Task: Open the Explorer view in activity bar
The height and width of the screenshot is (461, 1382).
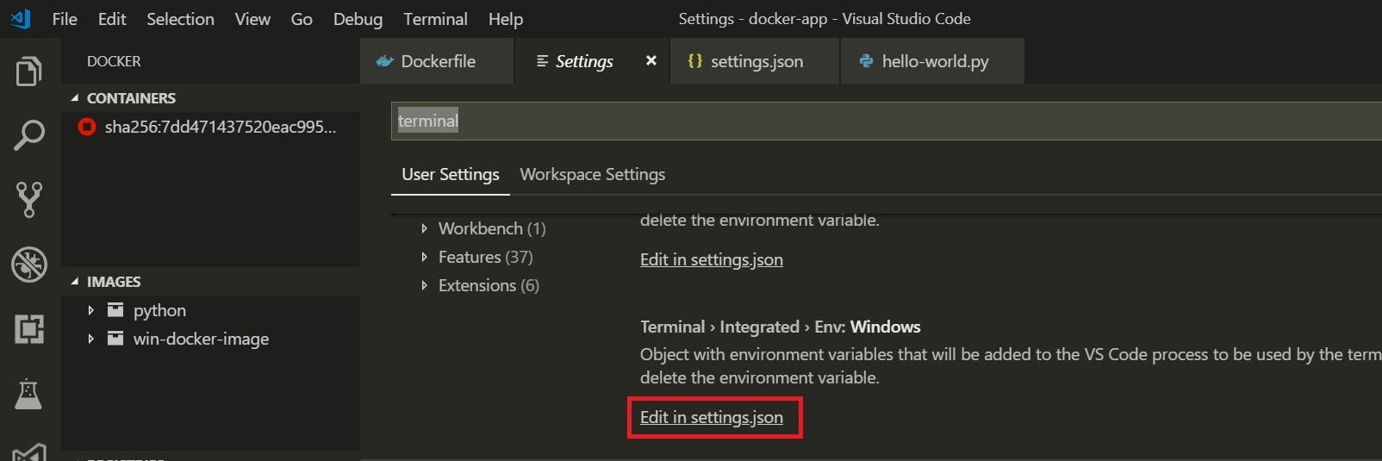Action: pos(28,71)
